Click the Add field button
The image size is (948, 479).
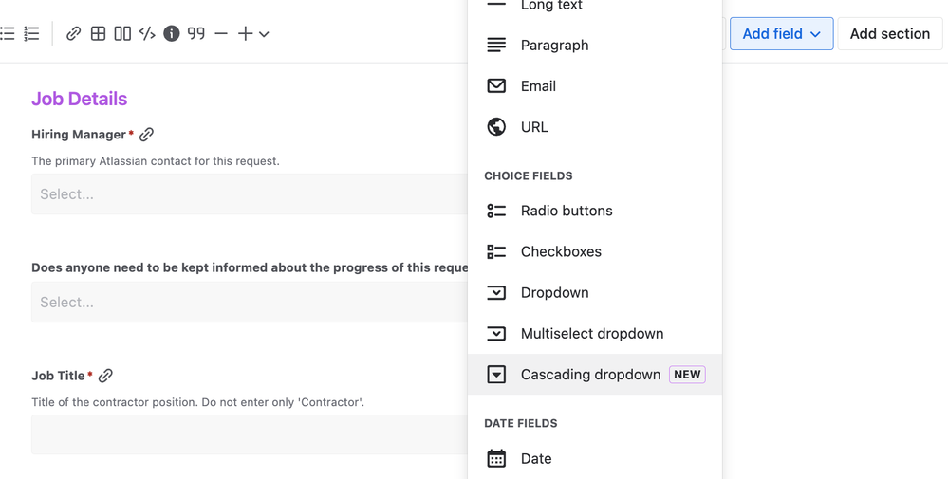click(781, 33)
